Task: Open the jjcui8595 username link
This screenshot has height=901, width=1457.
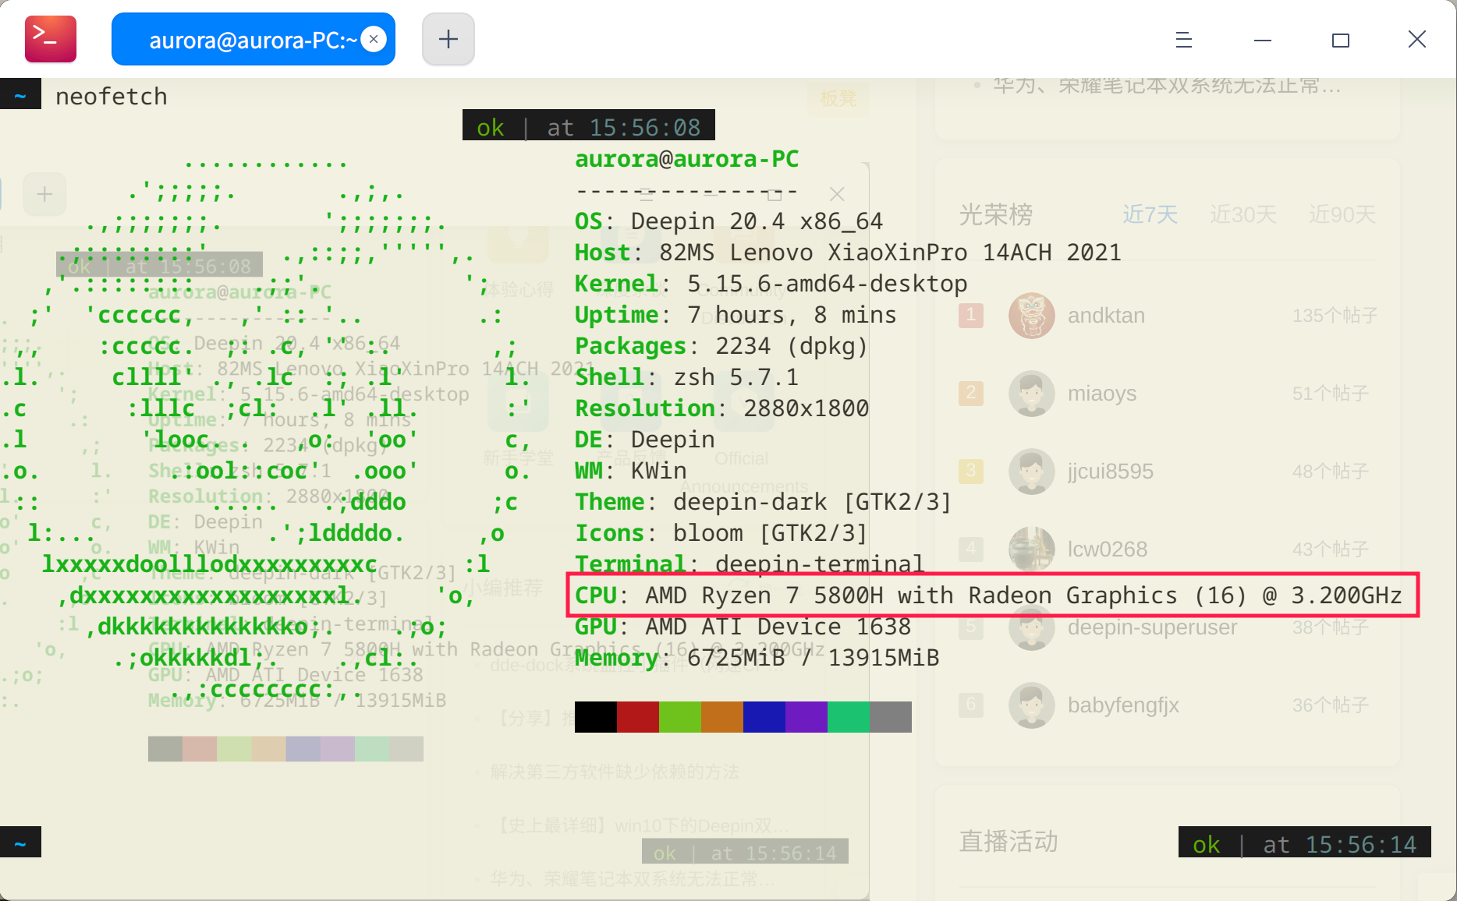Action: point(1111,472)
